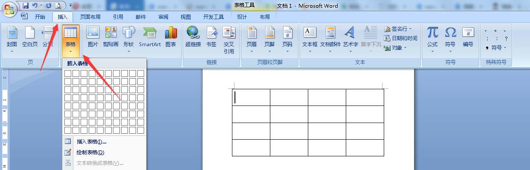Click the Print Preview icon in quick access toolbar

coord(58,6)
